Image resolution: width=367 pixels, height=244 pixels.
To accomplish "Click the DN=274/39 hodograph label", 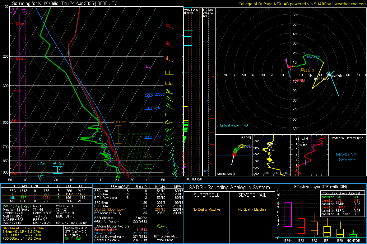I will tap(337, 76).
